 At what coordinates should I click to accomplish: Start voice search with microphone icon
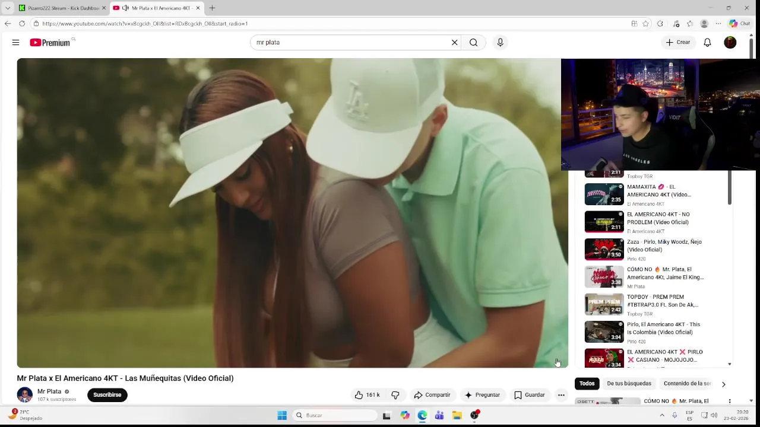500,42
